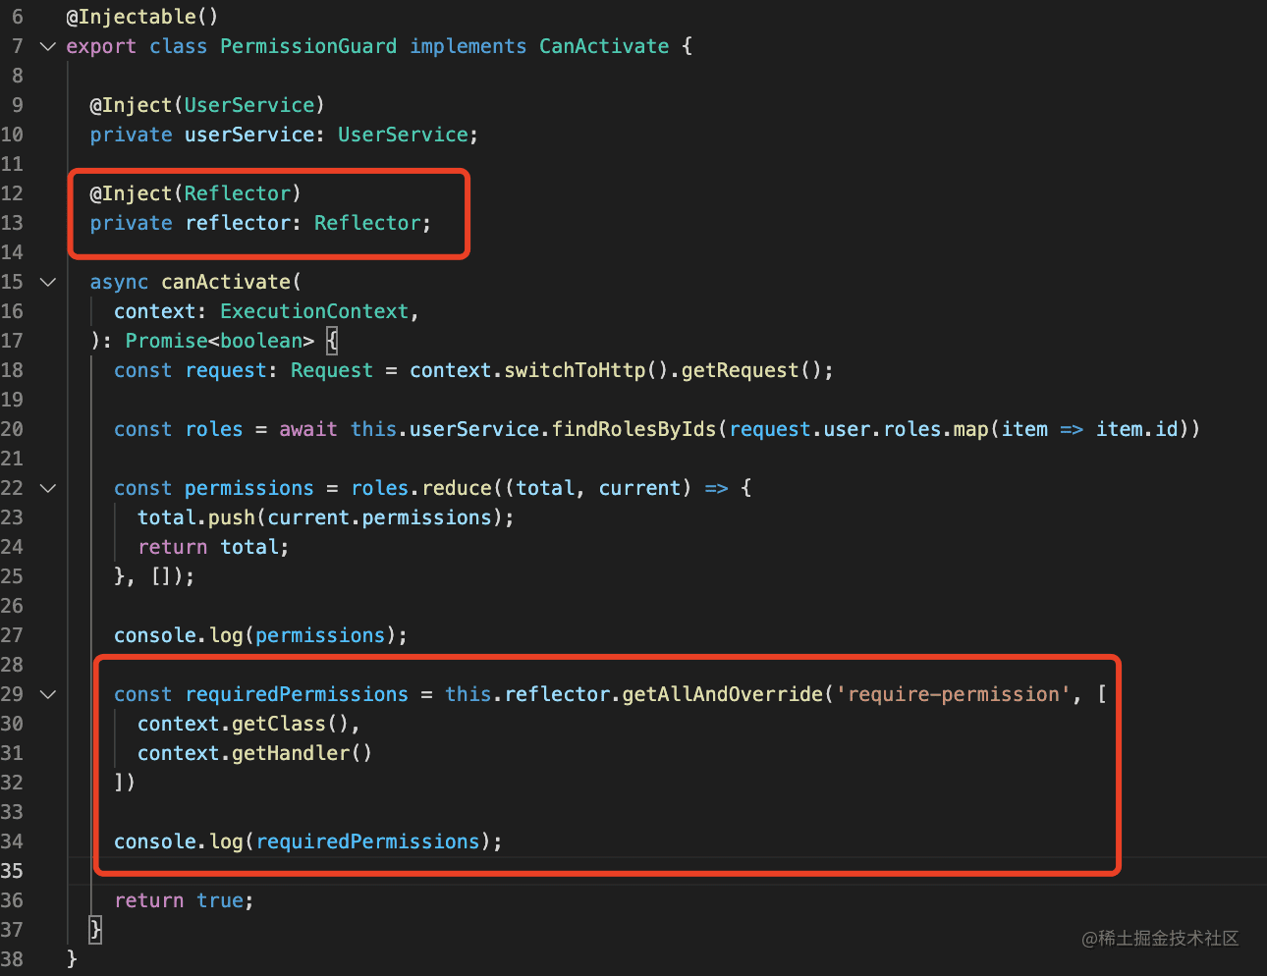Click line number 13 in the gutter
The image size is (1267, 976).
[12, 223]
